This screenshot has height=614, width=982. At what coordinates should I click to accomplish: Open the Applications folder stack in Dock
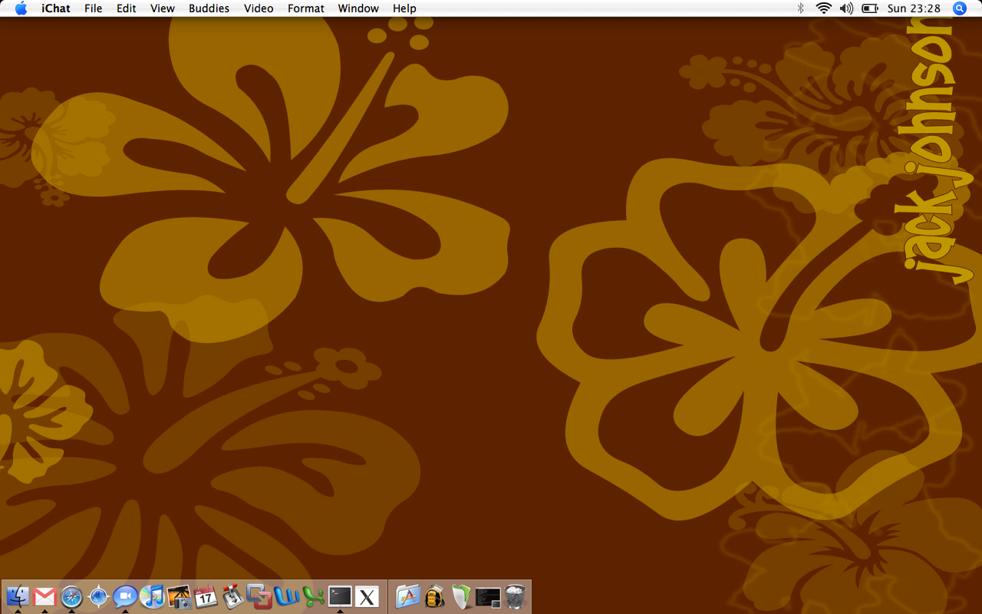[x=407, y=596]
